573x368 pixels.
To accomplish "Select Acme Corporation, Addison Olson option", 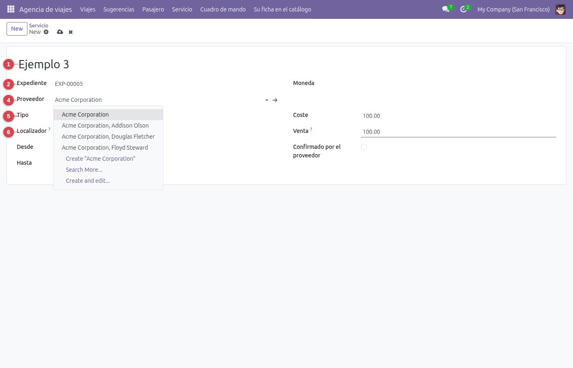I will [108, 126].
